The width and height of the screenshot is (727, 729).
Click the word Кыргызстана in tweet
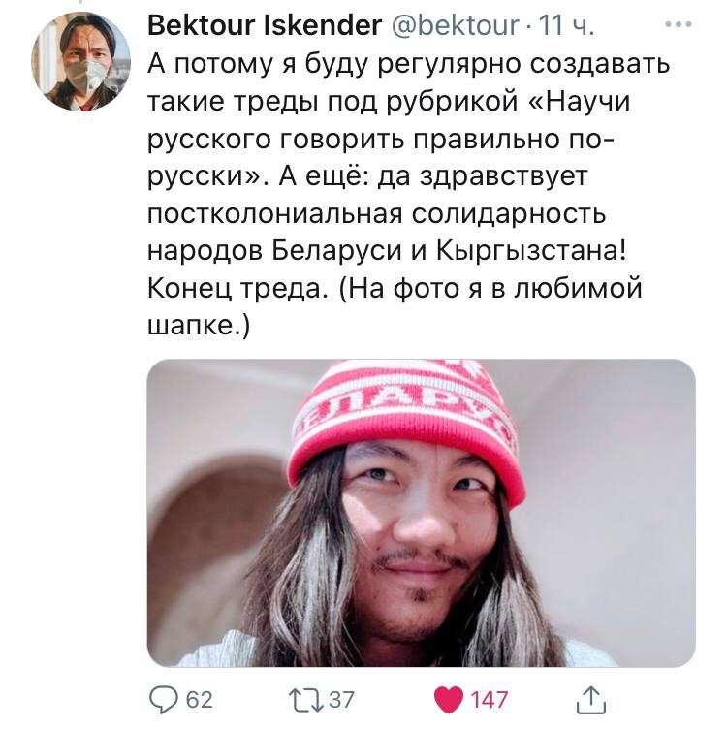(532, 251)
